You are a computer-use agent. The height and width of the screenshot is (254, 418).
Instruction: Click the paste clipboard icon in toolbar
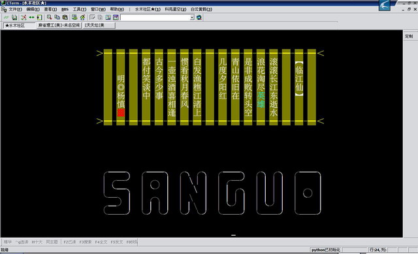click(x=65, y=18)
